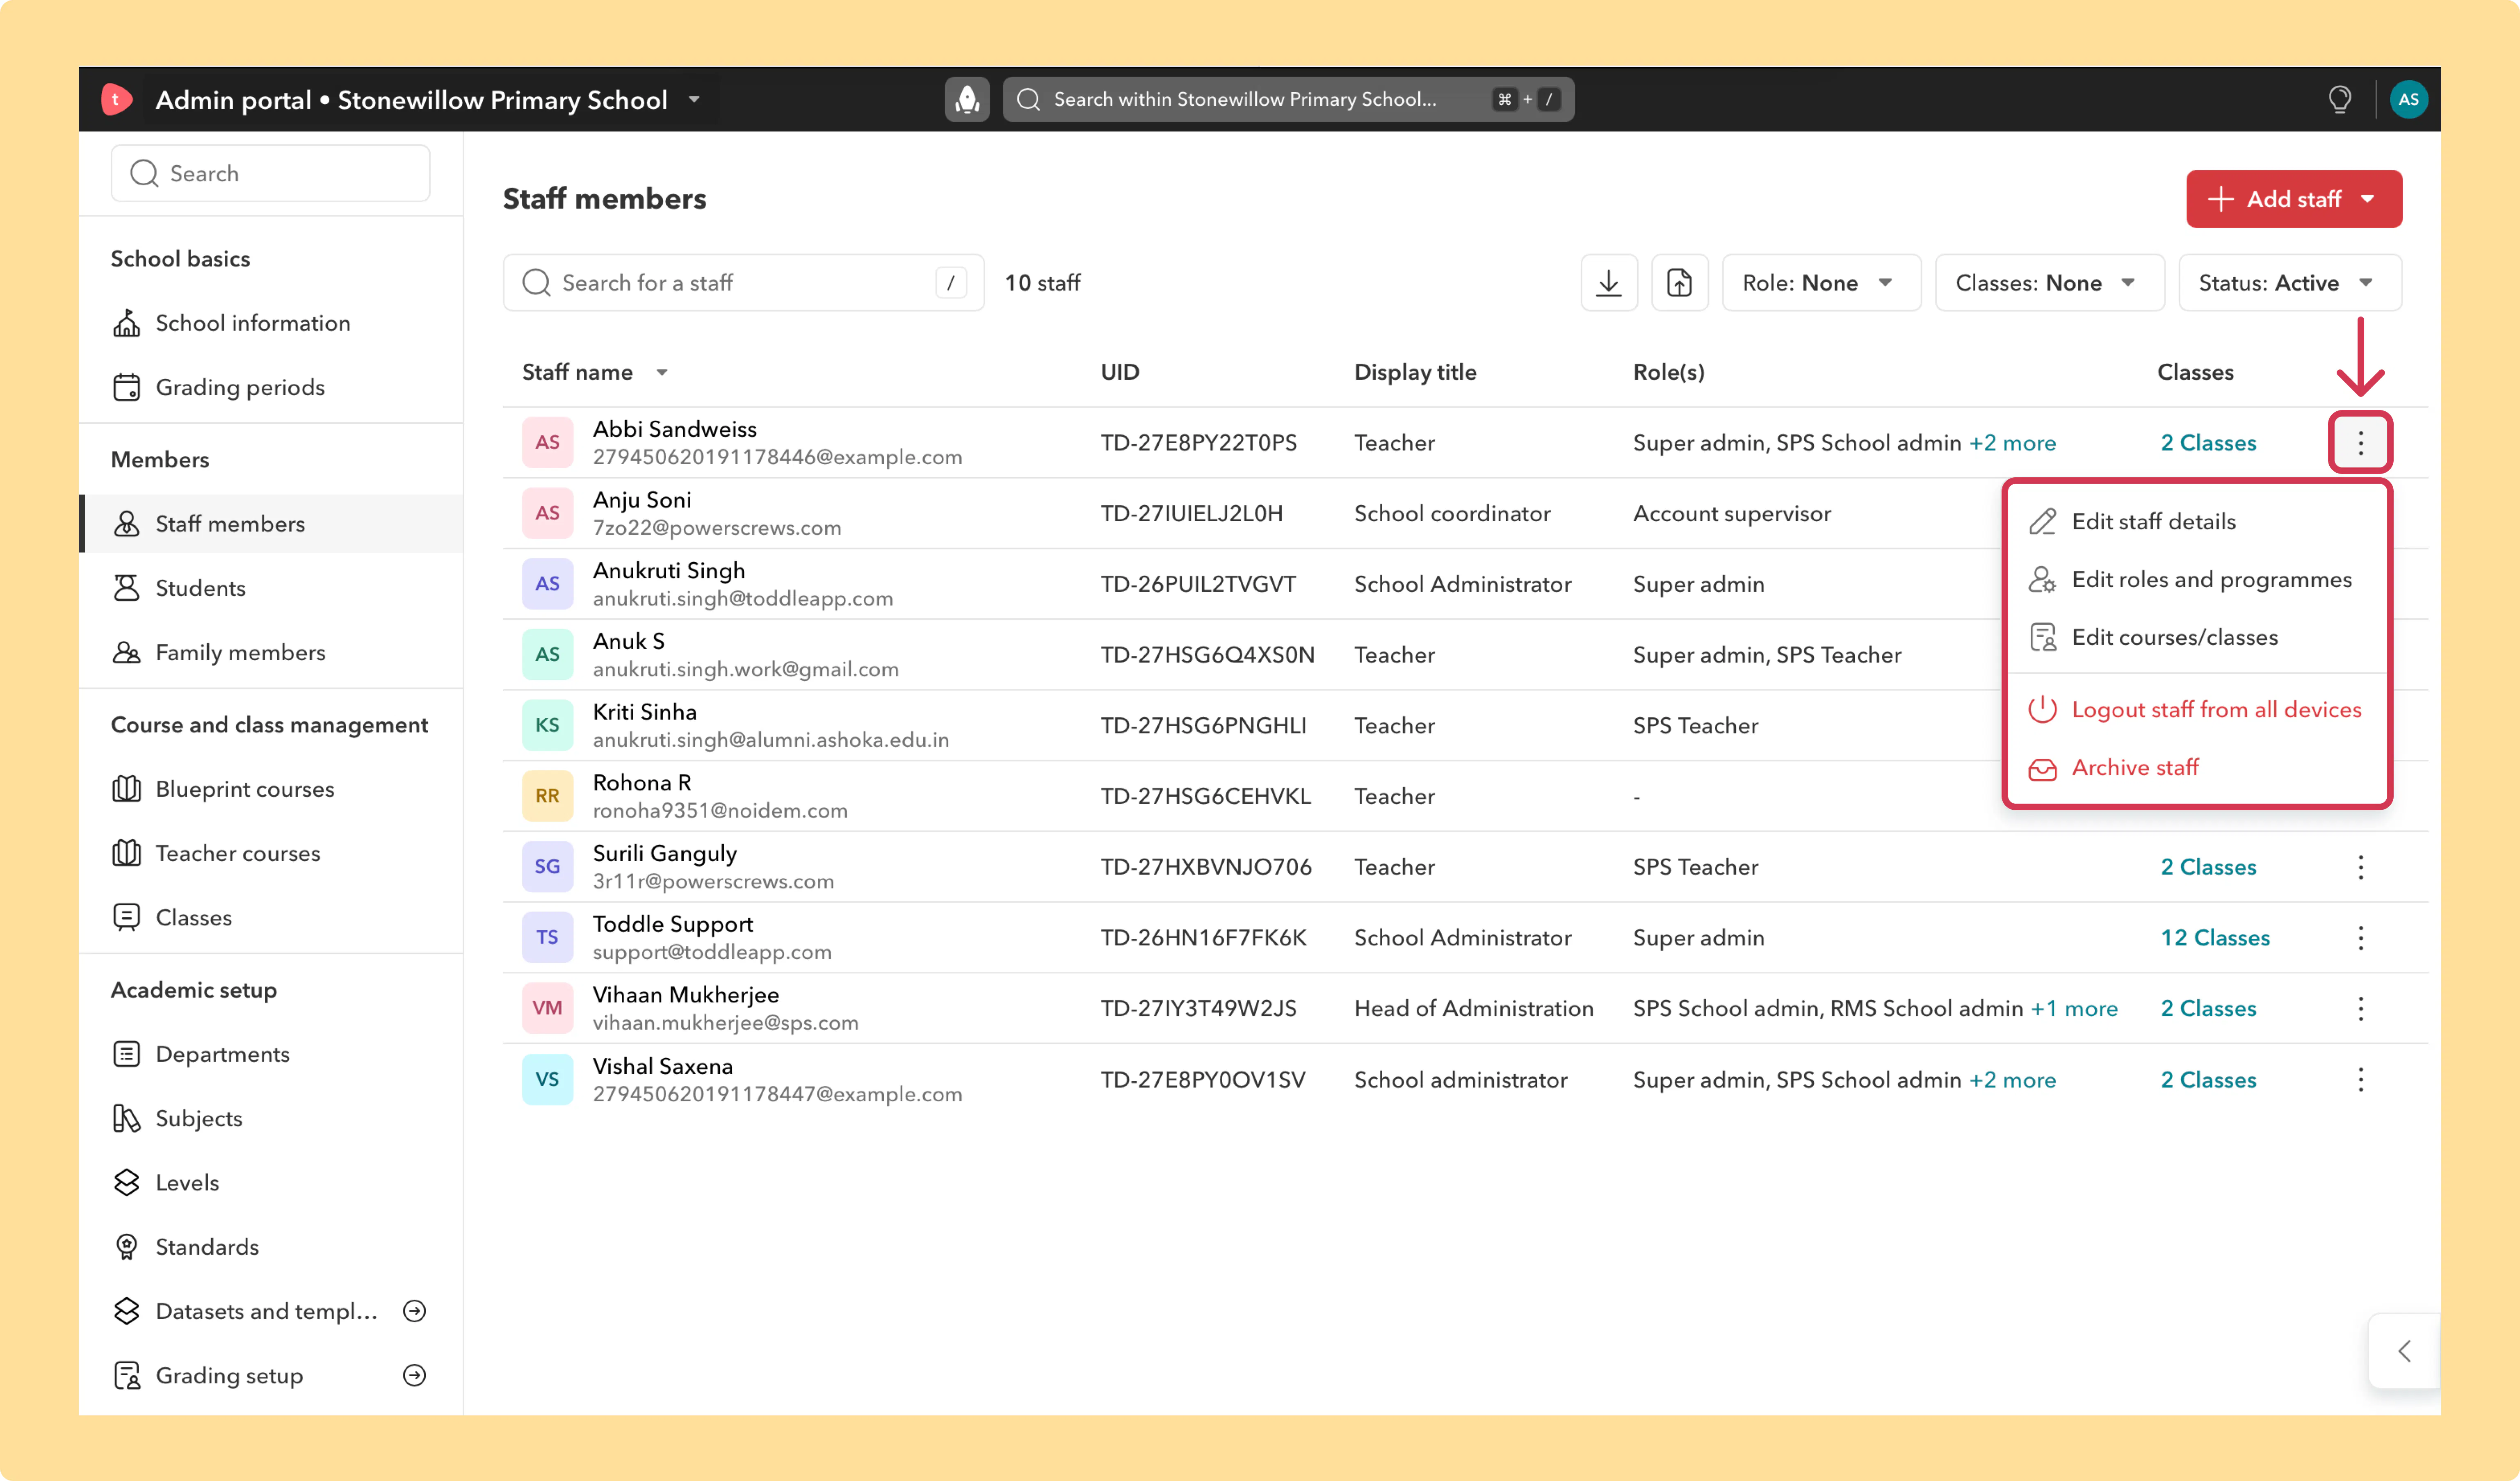This screenshot has width=2520, height=1481.
Task: Click the Anukruti Singh AS avatar
Action: point(547,584)
